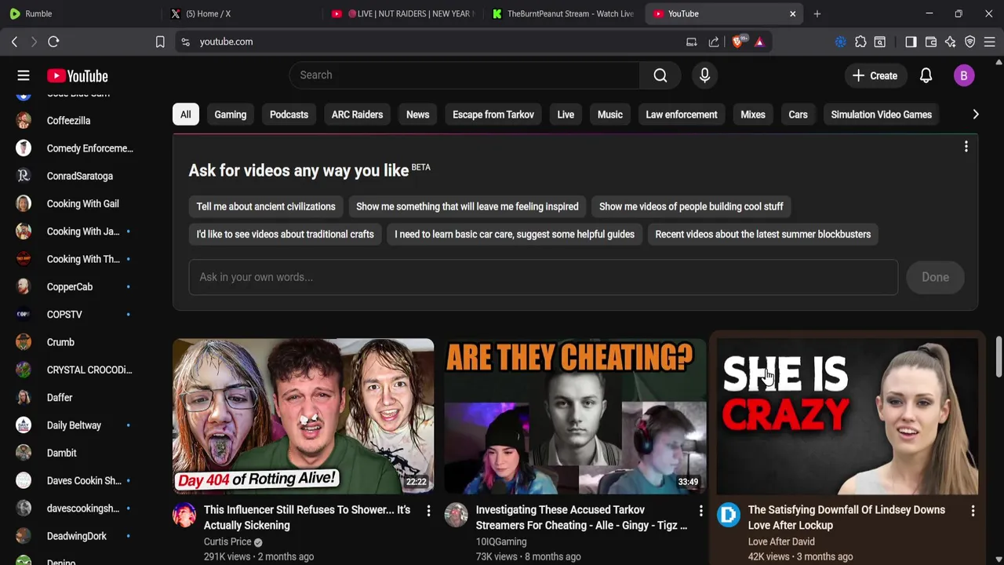Viewport: 1004px width, 565px height.
Task: Open more options for Love After David video
Action: pos(973,511)
